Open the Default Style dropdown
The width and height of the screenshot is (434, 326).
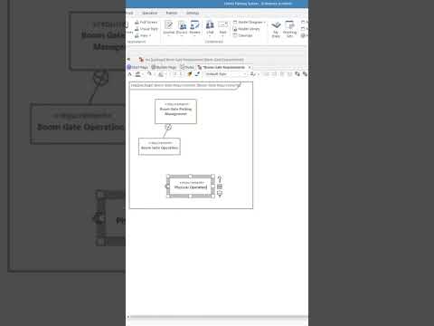[x=226, y=74]
